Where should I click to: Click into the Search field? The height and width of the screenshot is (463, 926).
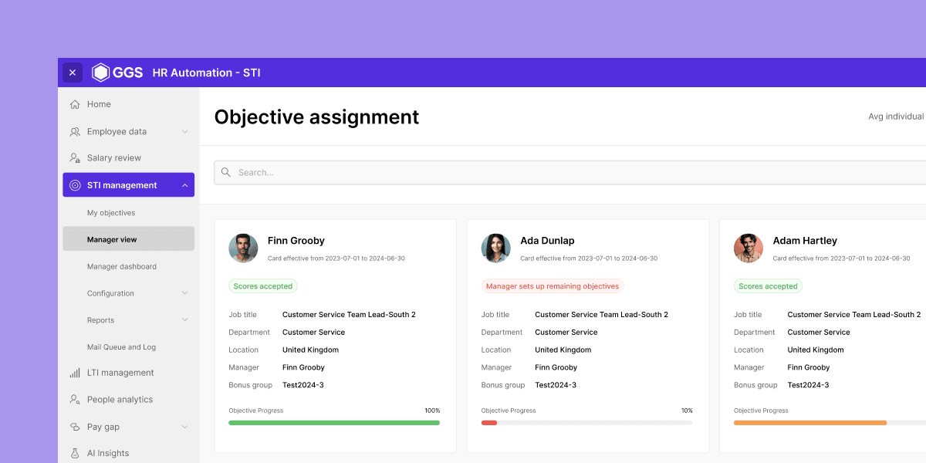(570, 172)
